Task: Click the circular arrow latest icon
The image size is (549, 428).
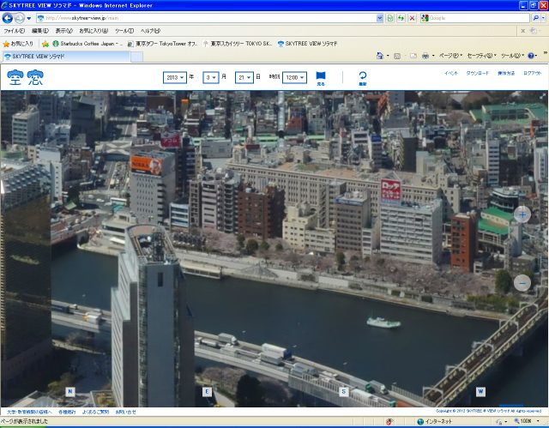Action: click(x=362, y=75)
